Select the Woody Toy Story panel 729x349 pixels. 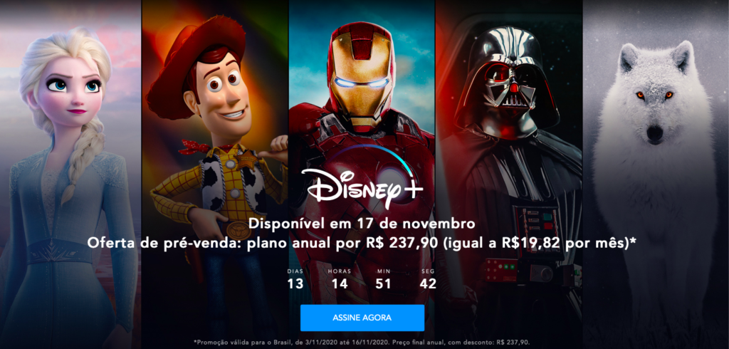pos(215,174)
